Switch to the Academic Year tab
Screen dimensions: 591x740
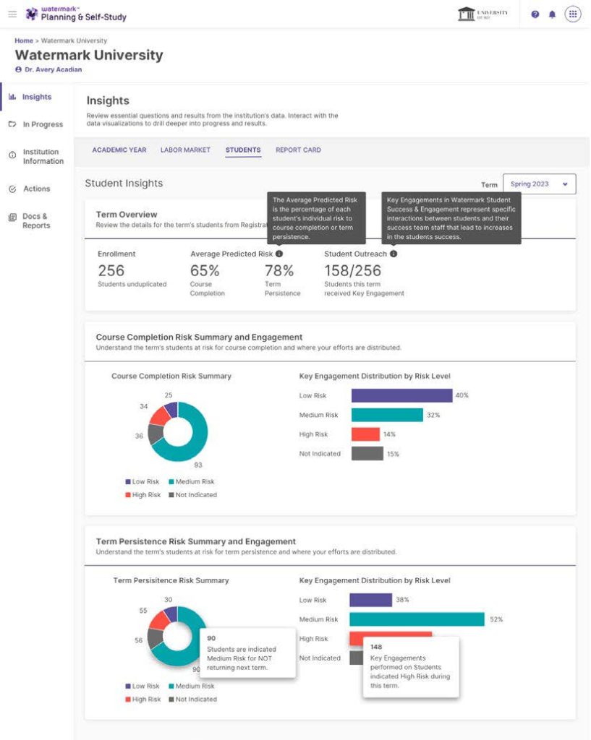click(119, 150)
